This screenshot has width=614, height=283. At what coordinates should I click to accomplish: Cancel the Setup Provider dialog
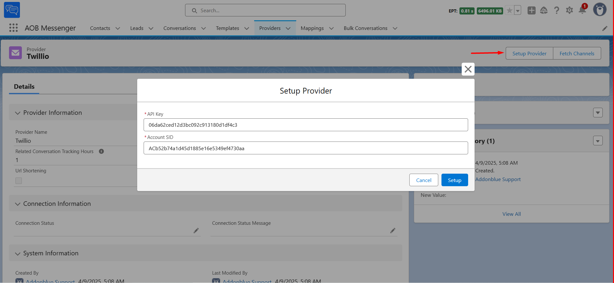click(x=424, y=180)
